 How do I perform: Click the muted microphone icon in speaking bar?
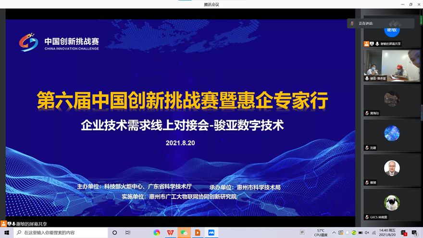[x=352, y=24]
